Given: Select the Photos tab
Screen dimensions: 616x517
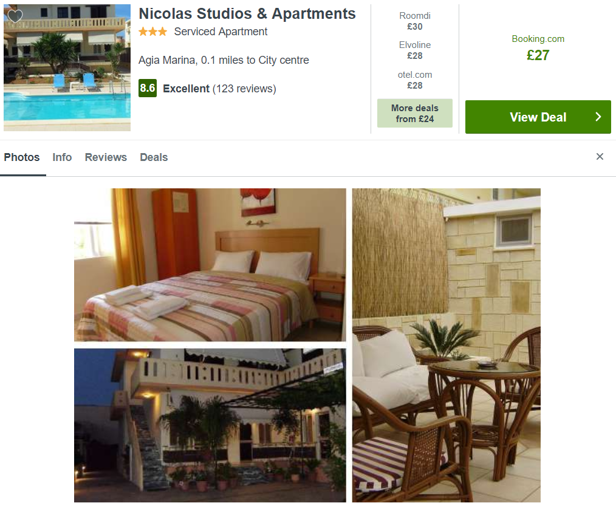Looking at the screenshot, I should (x=22, y=157).
